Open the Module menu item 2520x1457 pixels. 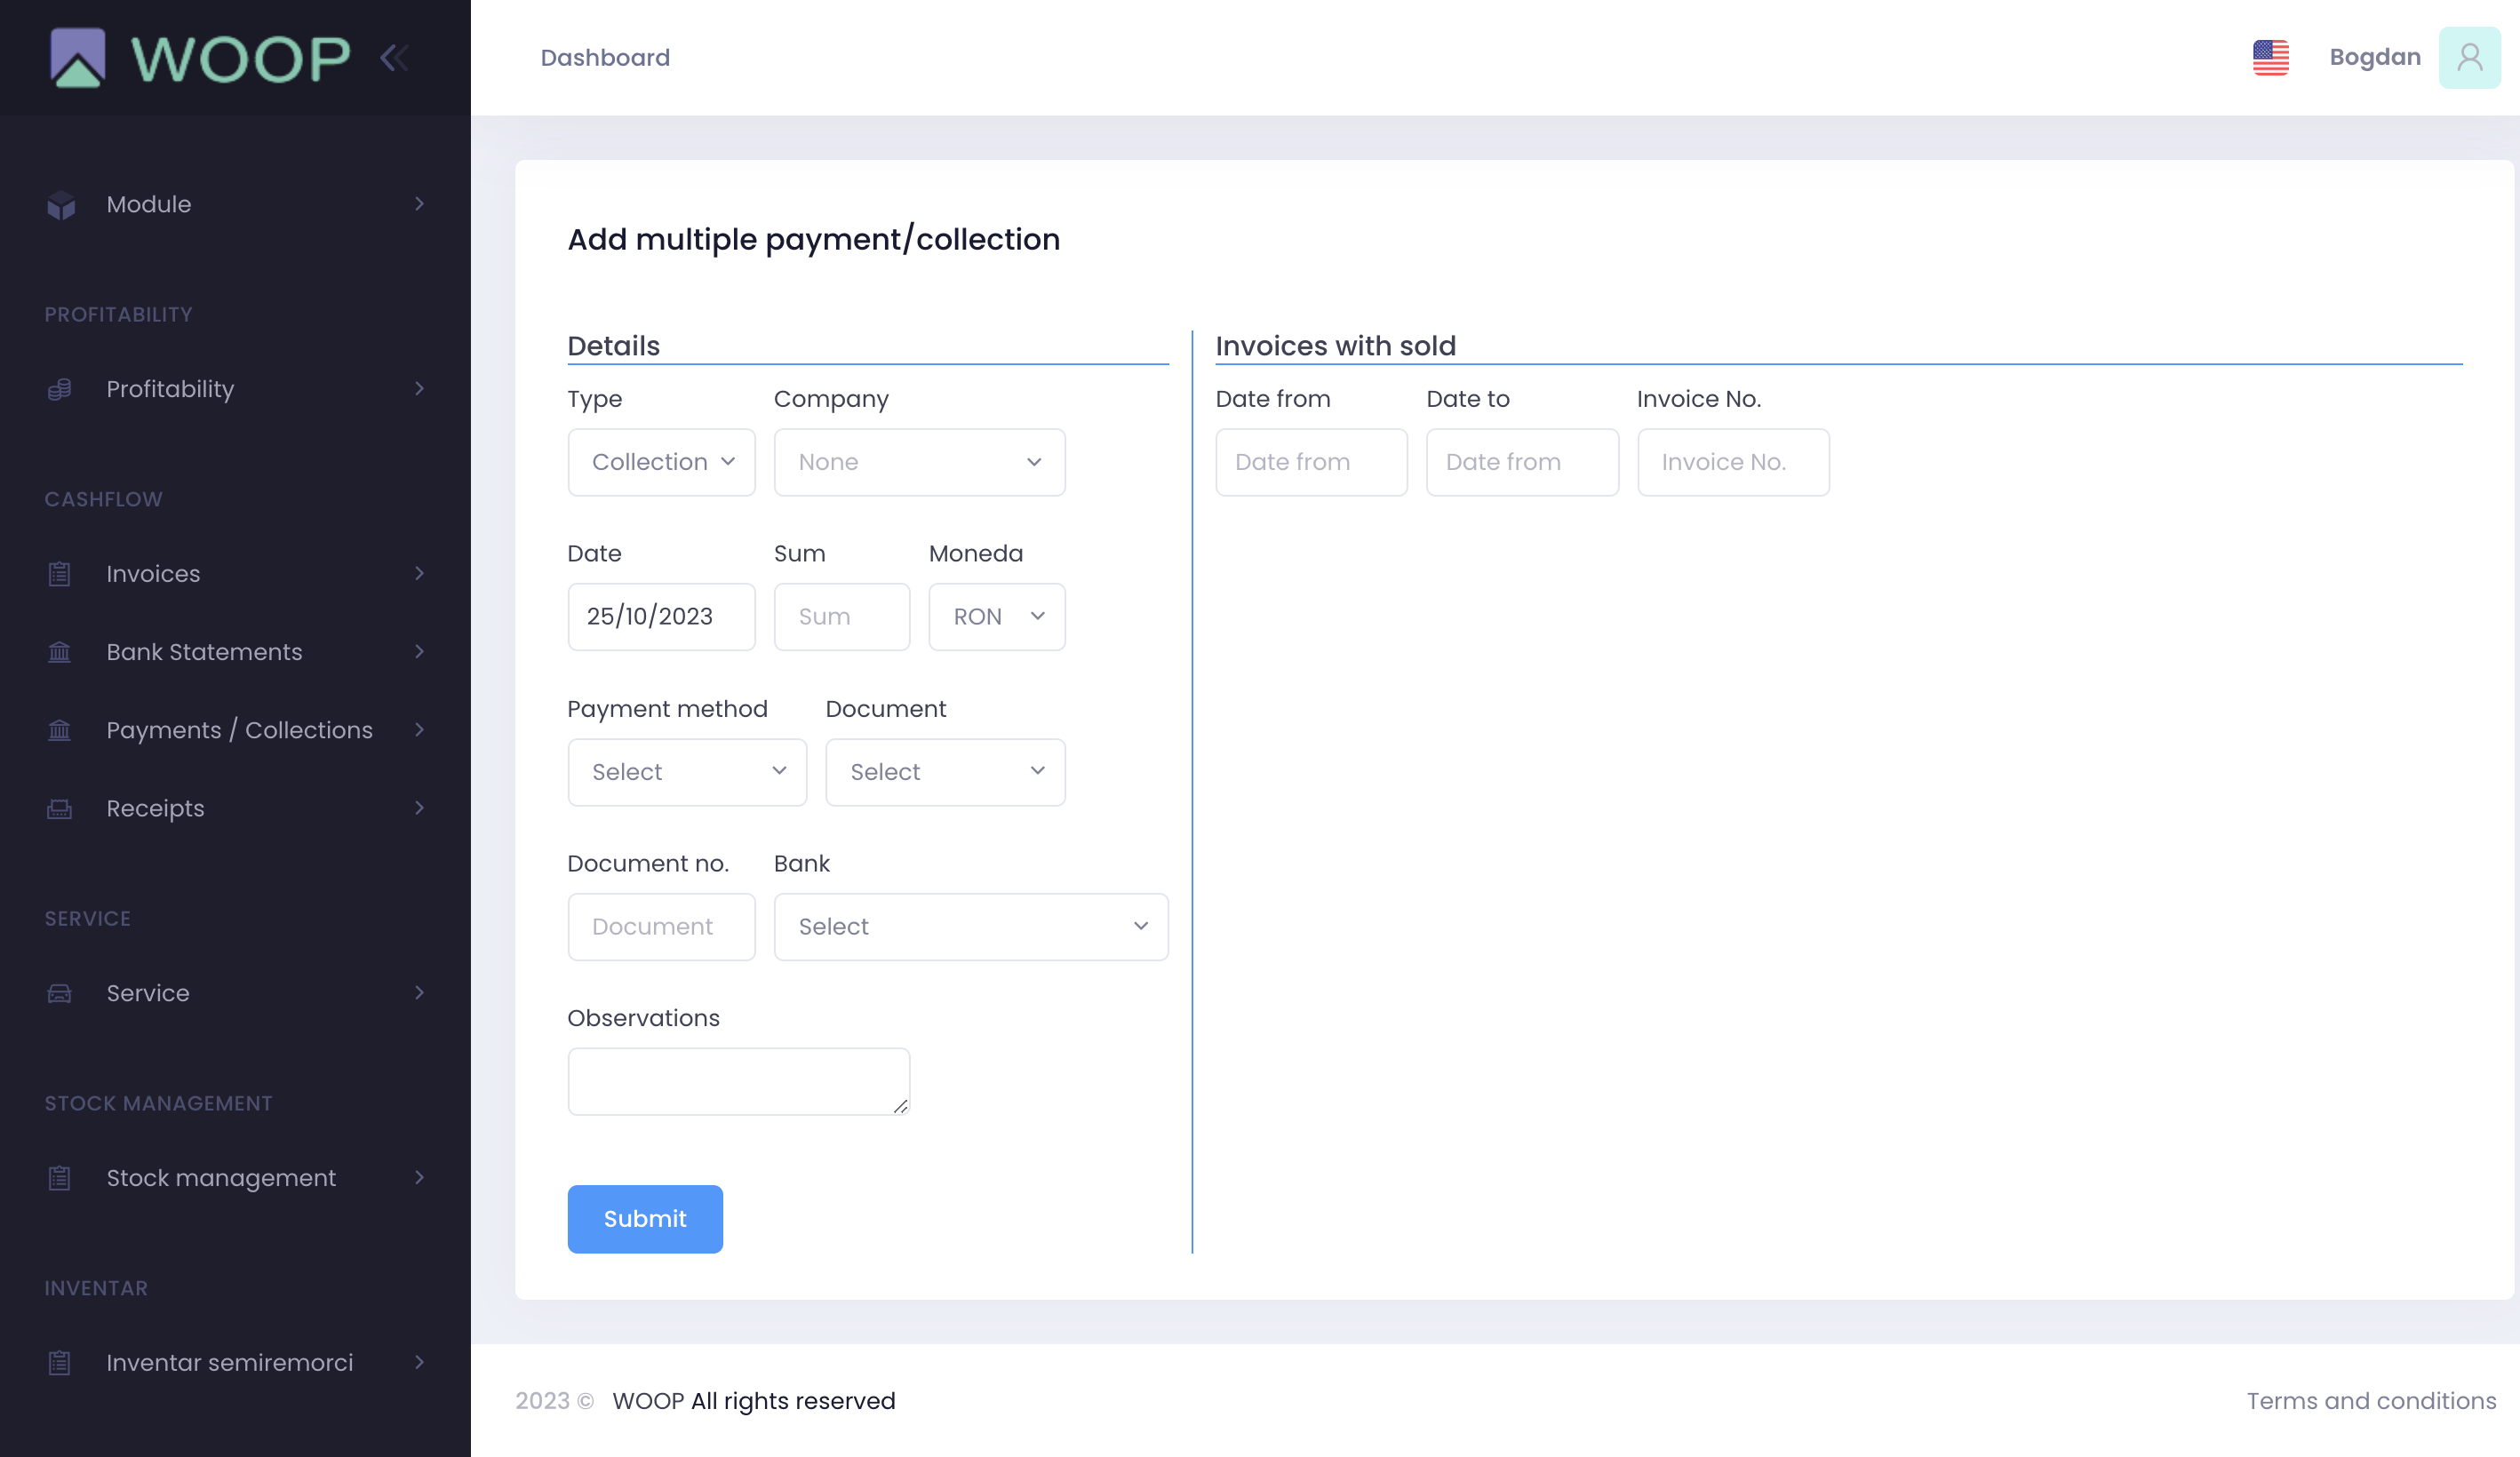(x=235, y=204)
